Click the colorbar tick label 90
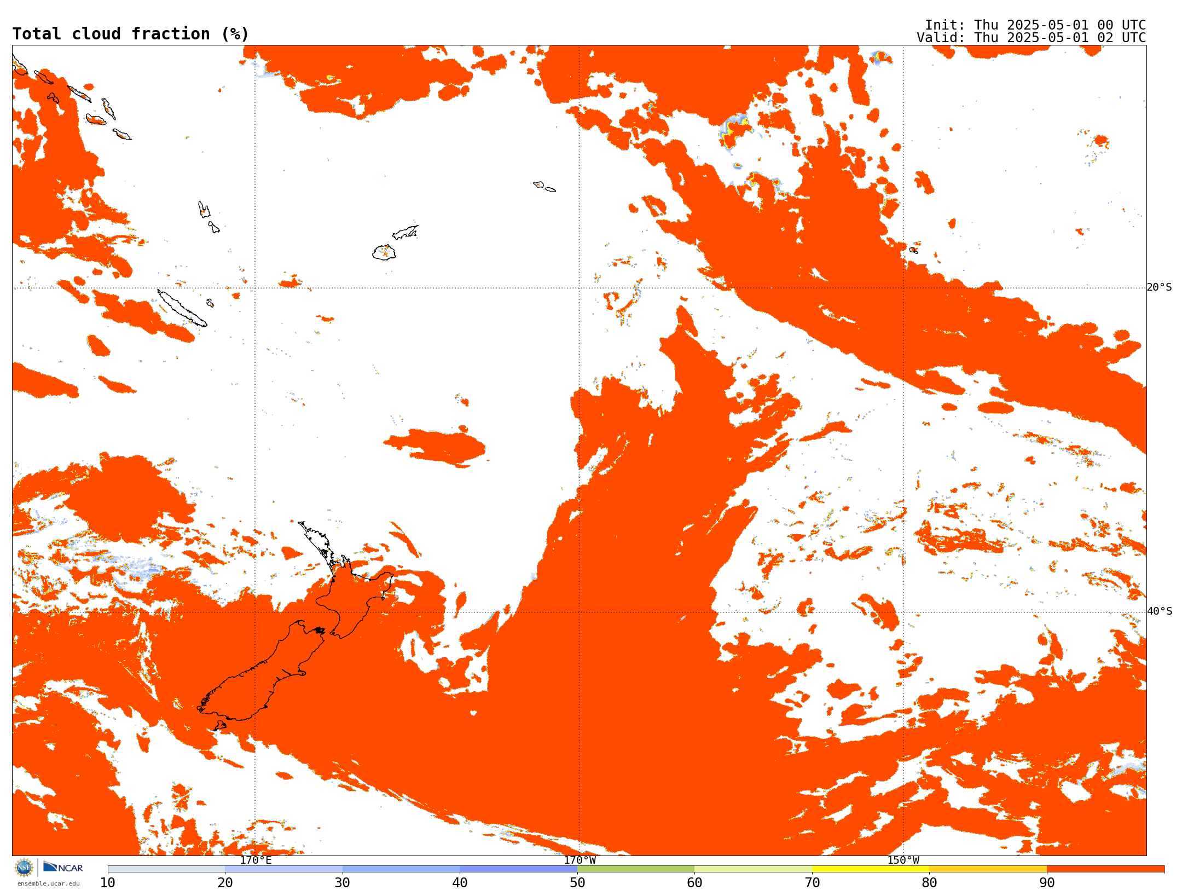Image resolution: width=1182 pixels, height=890 pixels. pos(1047,882)
